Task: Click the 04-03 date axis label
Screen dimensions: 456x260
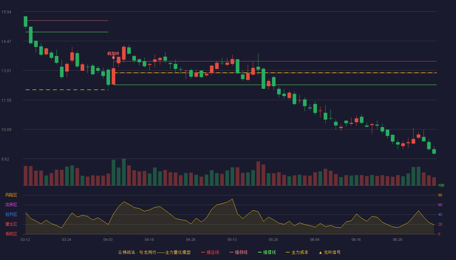Action: click(x=108, y=240)
